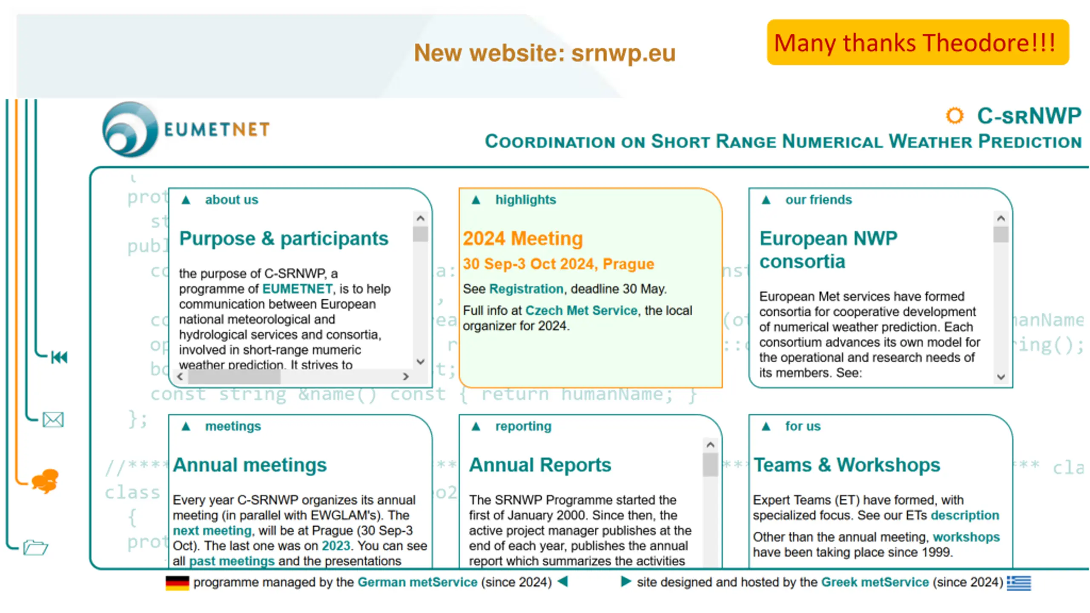The width and height of the screenshot is (1090, 613).
Task: Open the envelope mail sidebar icon
Action: click(x=53, y=420)
